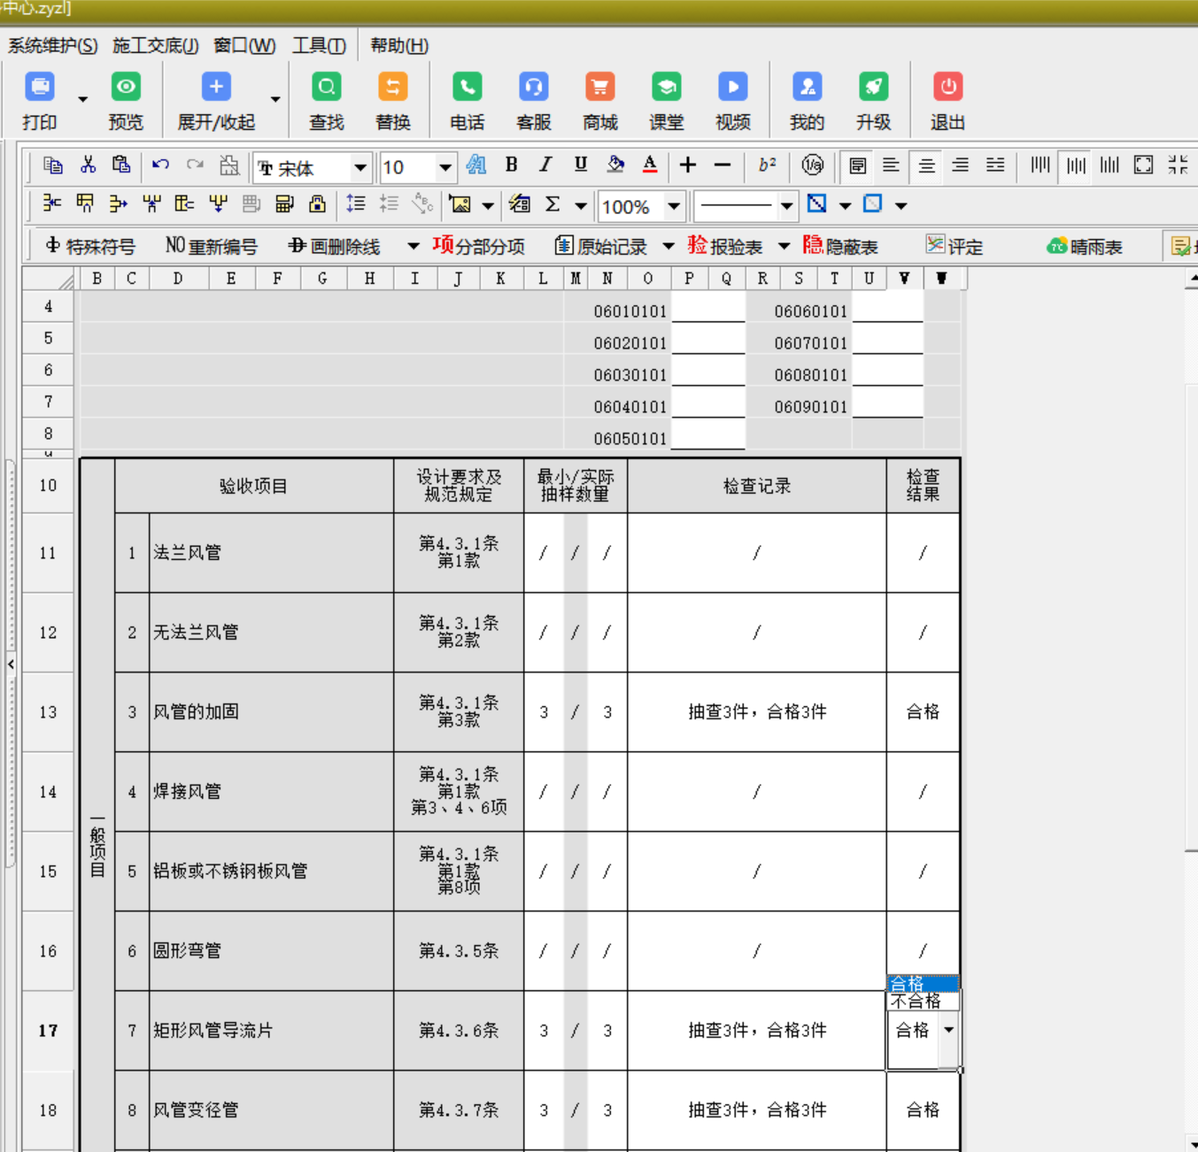The width and height of the screenshot is (1198, 1152).
Task: Click the Find (查找) icon
Action: (x=327, y=88)
